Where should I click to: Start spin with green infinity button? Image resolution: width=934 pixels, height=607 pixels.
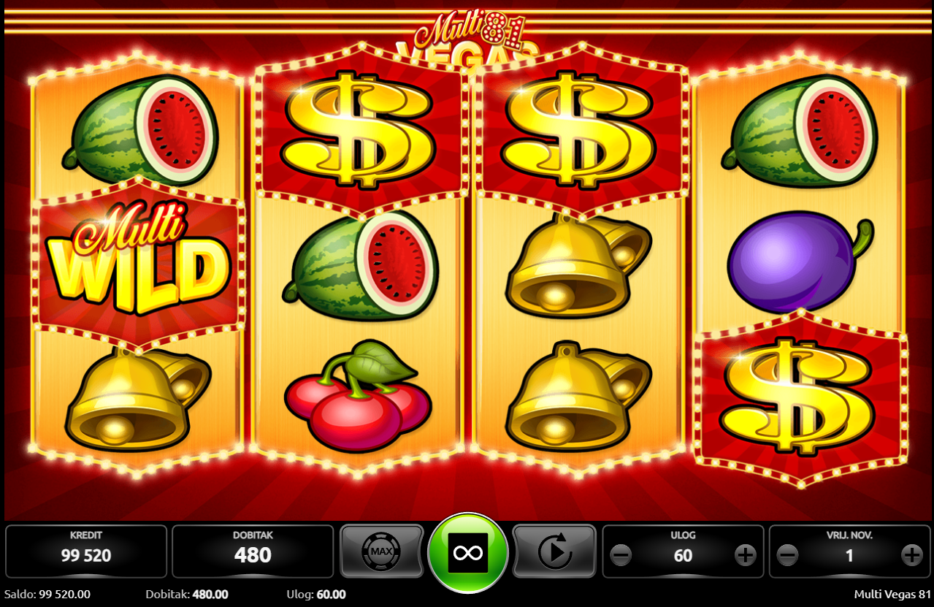point(468,553)
